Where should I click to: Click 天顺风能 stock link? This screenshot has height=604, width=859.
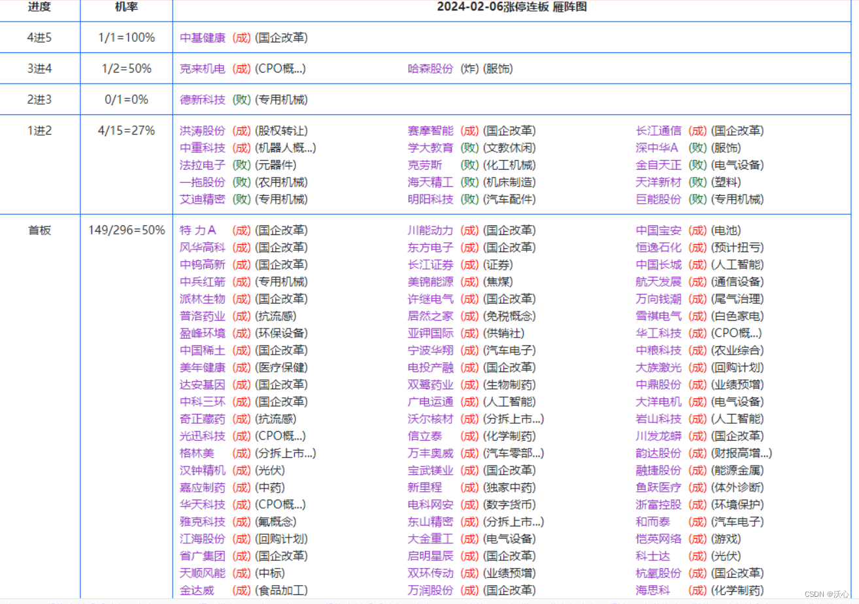203,573
